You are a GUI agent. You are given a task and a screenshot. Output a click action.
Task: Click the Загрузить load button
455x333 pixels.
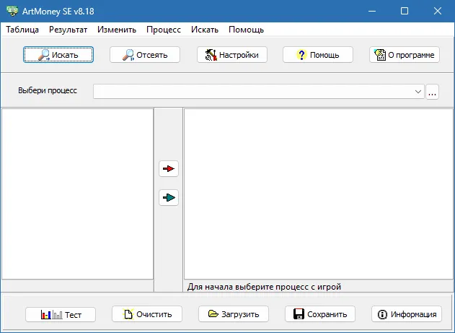pyautogui.click(x=234, y=313)
